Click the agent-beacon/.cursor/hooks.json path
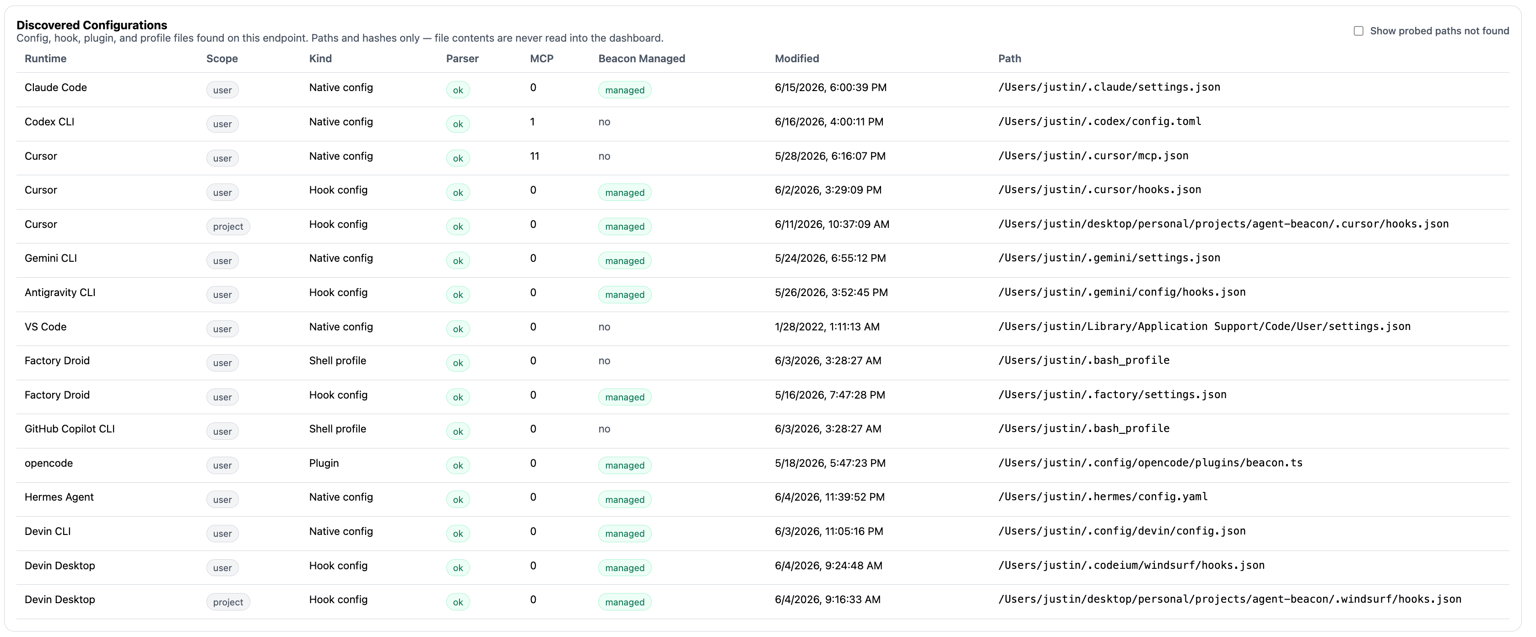Screen dimensions: 1536x637 1223,224
